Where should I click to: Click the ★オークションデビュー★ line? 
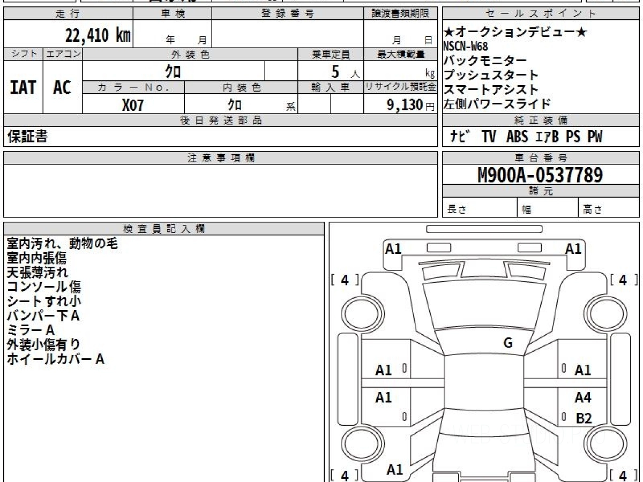pos(515,33)
